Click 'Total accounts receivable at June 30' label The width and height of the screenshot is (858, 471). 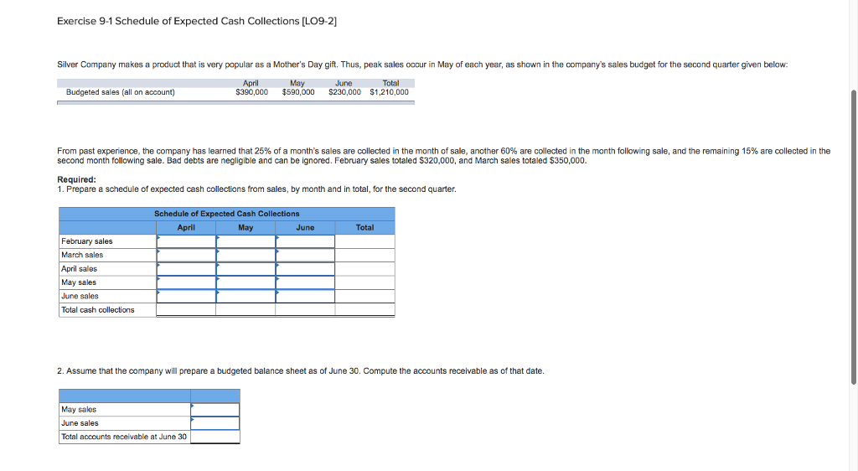click(124, 437)
